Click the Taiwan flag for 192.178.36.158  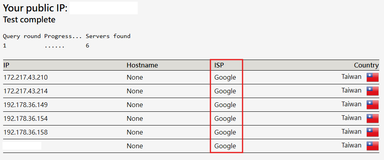tap(373, 132)
